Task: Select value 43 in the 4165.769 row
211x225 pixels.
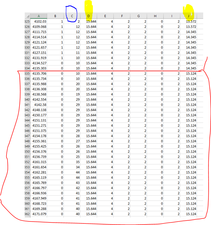Action: pos(72,183)
